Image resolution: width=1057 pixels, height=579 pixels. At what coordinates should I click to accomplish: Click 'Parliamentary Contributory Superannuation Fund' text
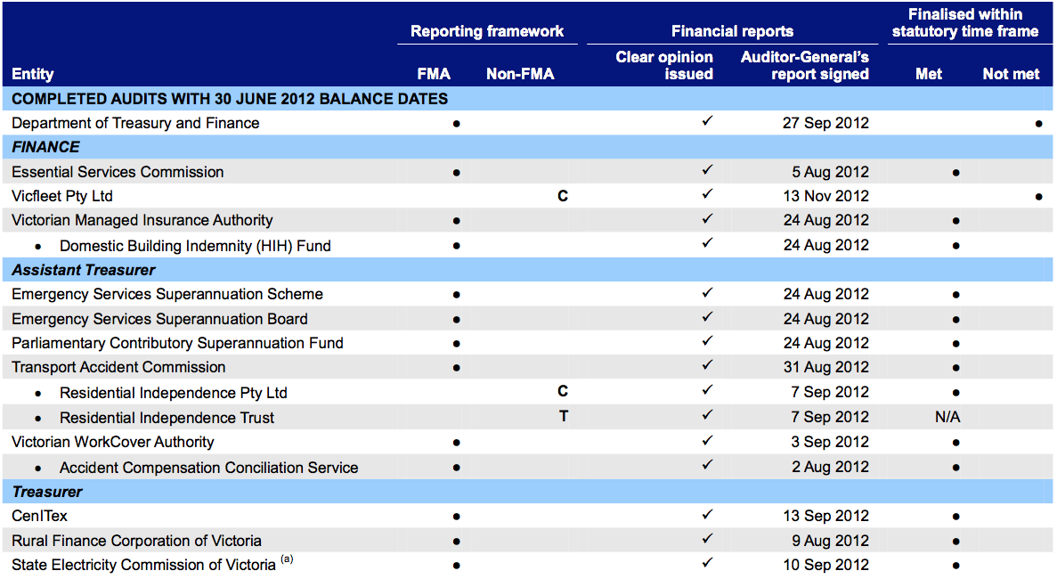pos(177,343)
